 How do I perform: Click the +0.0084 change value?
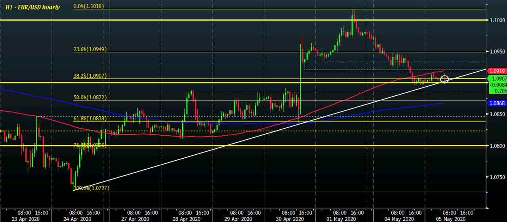[498, 84]
